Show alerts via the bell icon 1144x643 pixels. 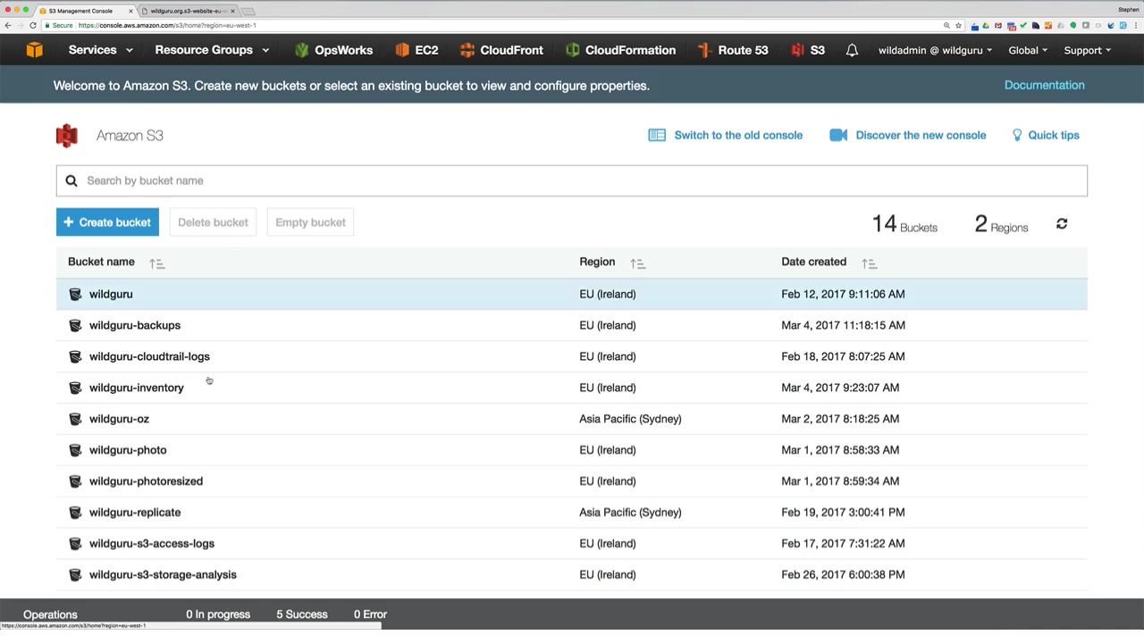[x=852, y=50]
